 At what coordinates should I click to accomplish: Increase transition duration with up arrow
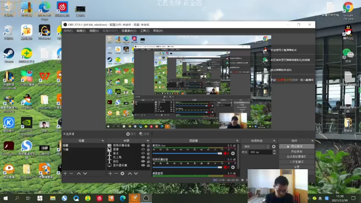274,151
